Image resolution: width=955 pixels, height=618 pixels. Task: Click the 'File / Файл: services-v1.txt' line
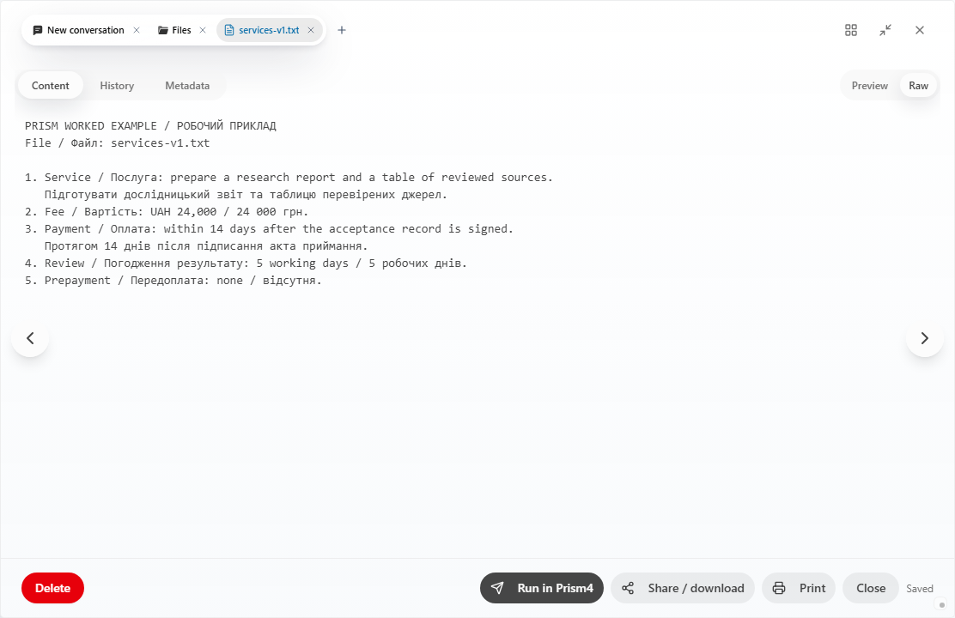117,143
